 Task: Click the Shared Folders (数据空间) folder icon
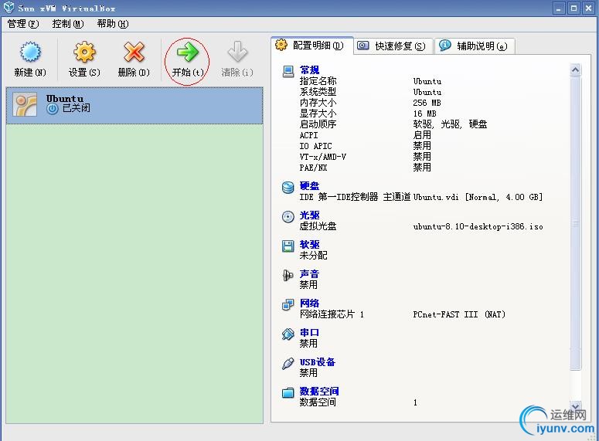click(x=288, y=392)
